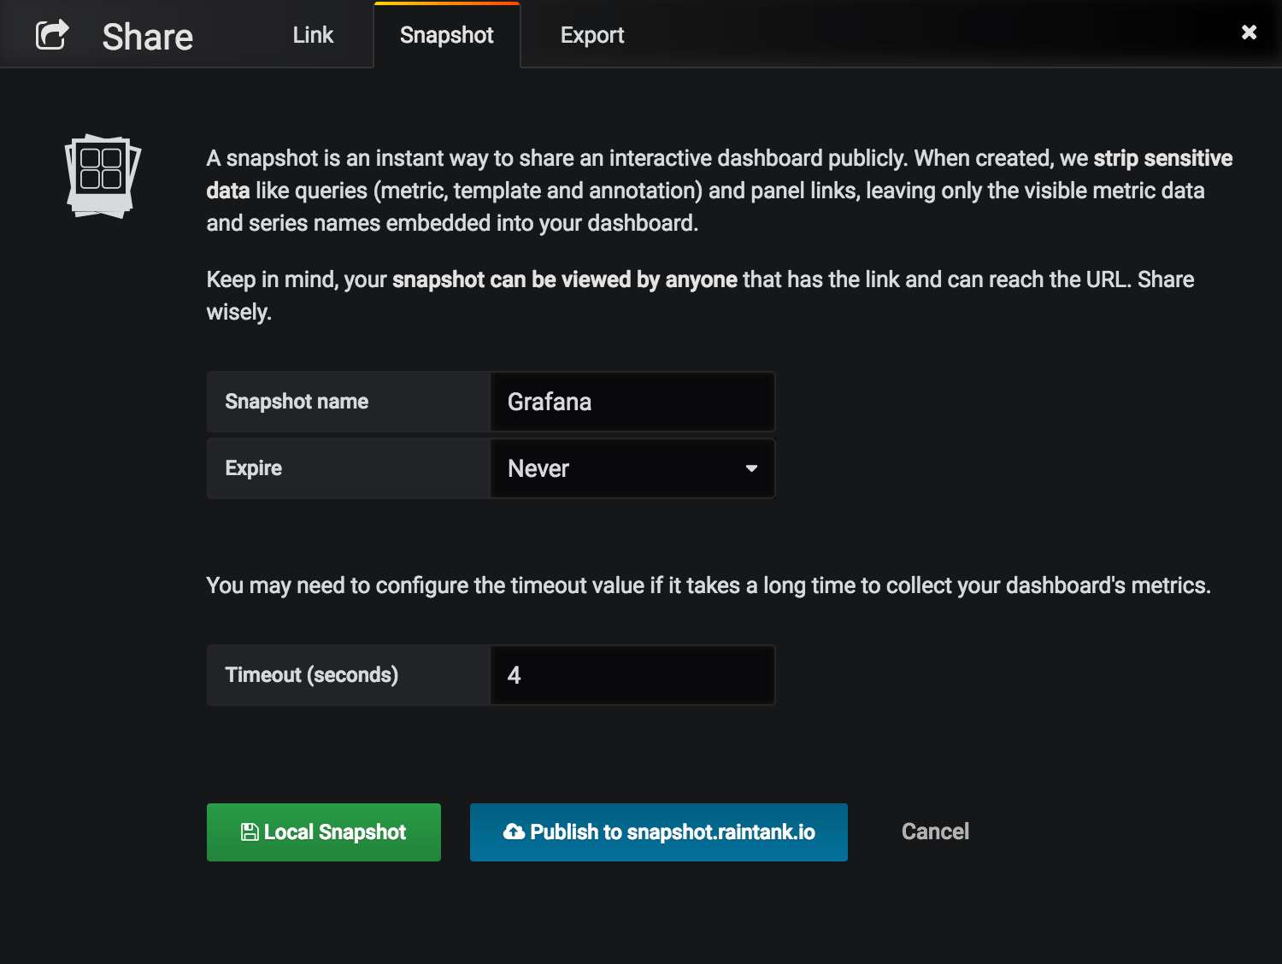Click the cloud upload icon on Publish button

point(514,832)
